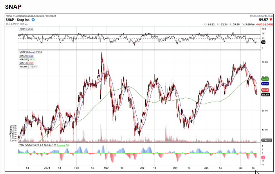This screenshot has width=275, height=174.
Task: Click the red down-arrow next to 59.57
Action: pyautogui.click(x=271, y=20)
